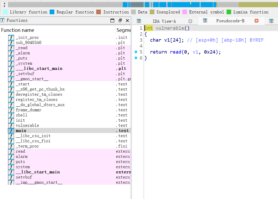278x199 pixels.
Task: Switch to the IDA View-A tab
Action: coord(164,21)
